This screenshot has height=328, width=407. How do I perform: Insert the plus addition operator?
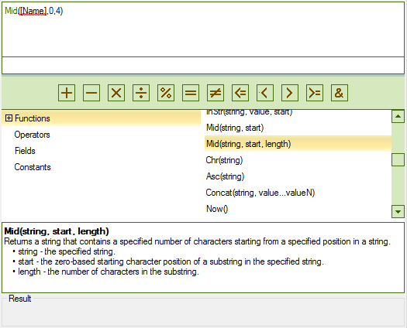tap(67, 93)
